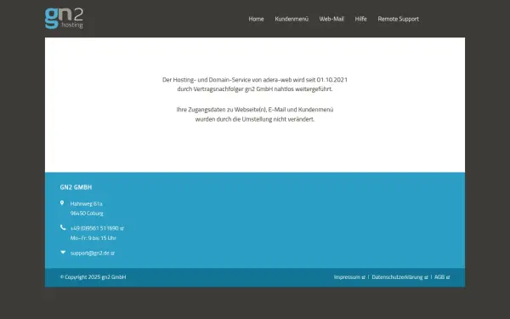510x319 pixels.
Task: Click the external-link icon after Impressum
Action: (363, 277)
